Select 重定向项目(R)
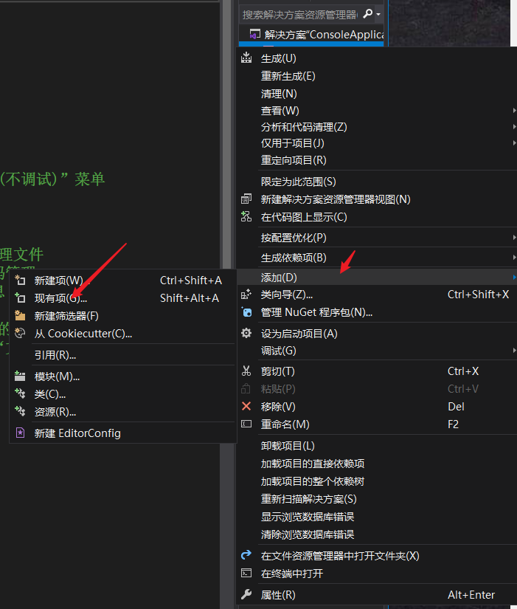Image resolution: width=517 pixels, height=609 pixels. pyautogui.click(x=294, y=160)
